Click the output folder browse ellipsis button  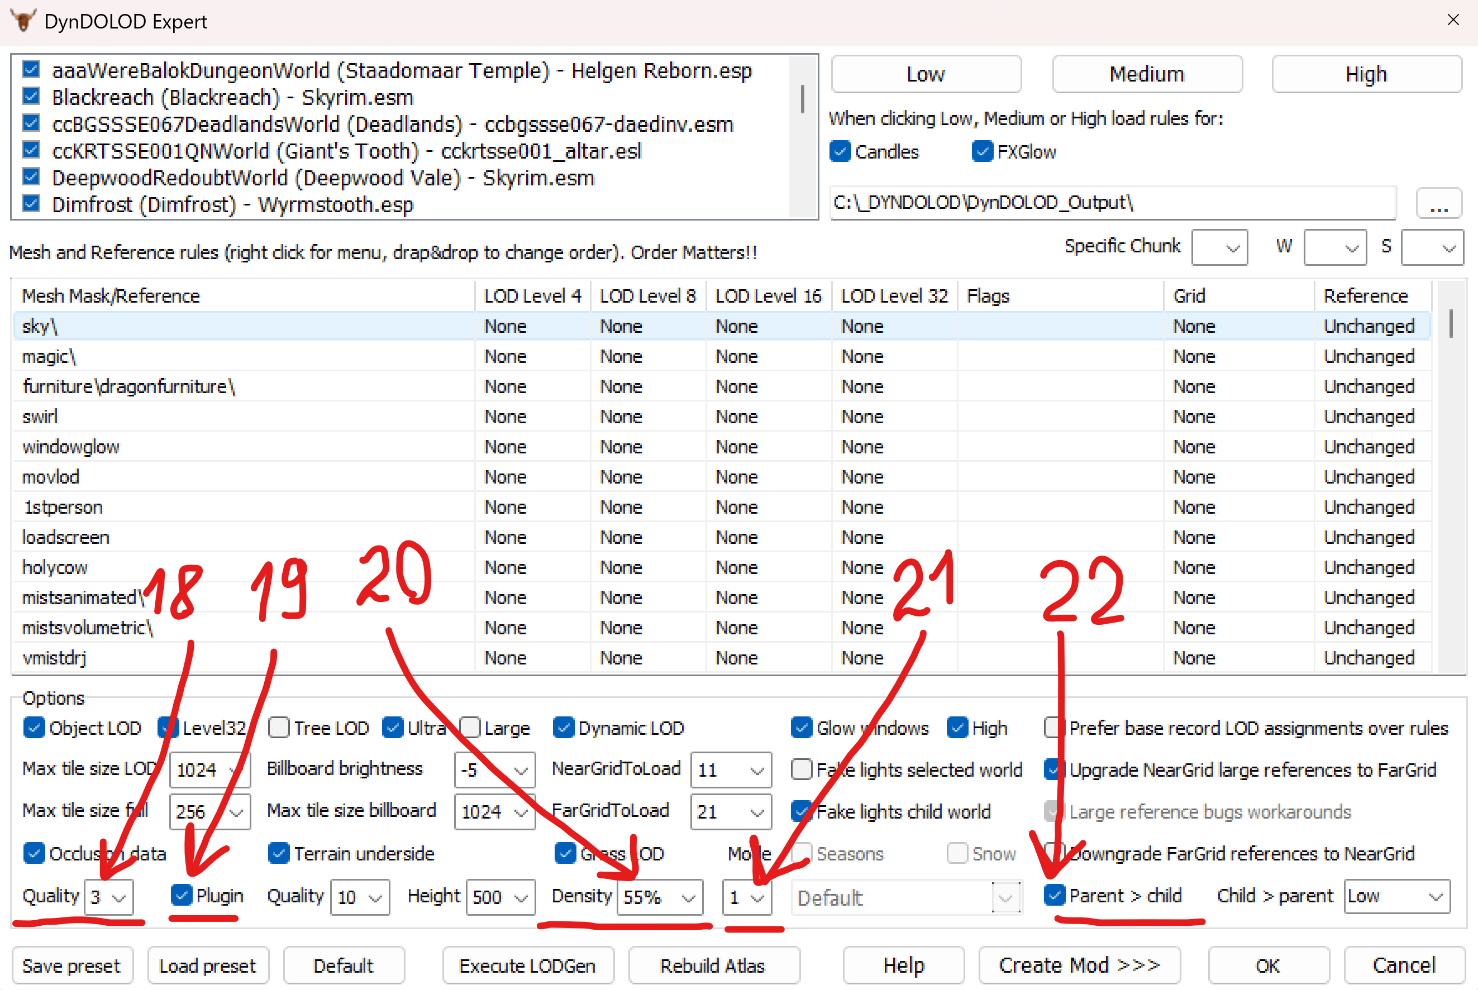[x=1438, y=203]
